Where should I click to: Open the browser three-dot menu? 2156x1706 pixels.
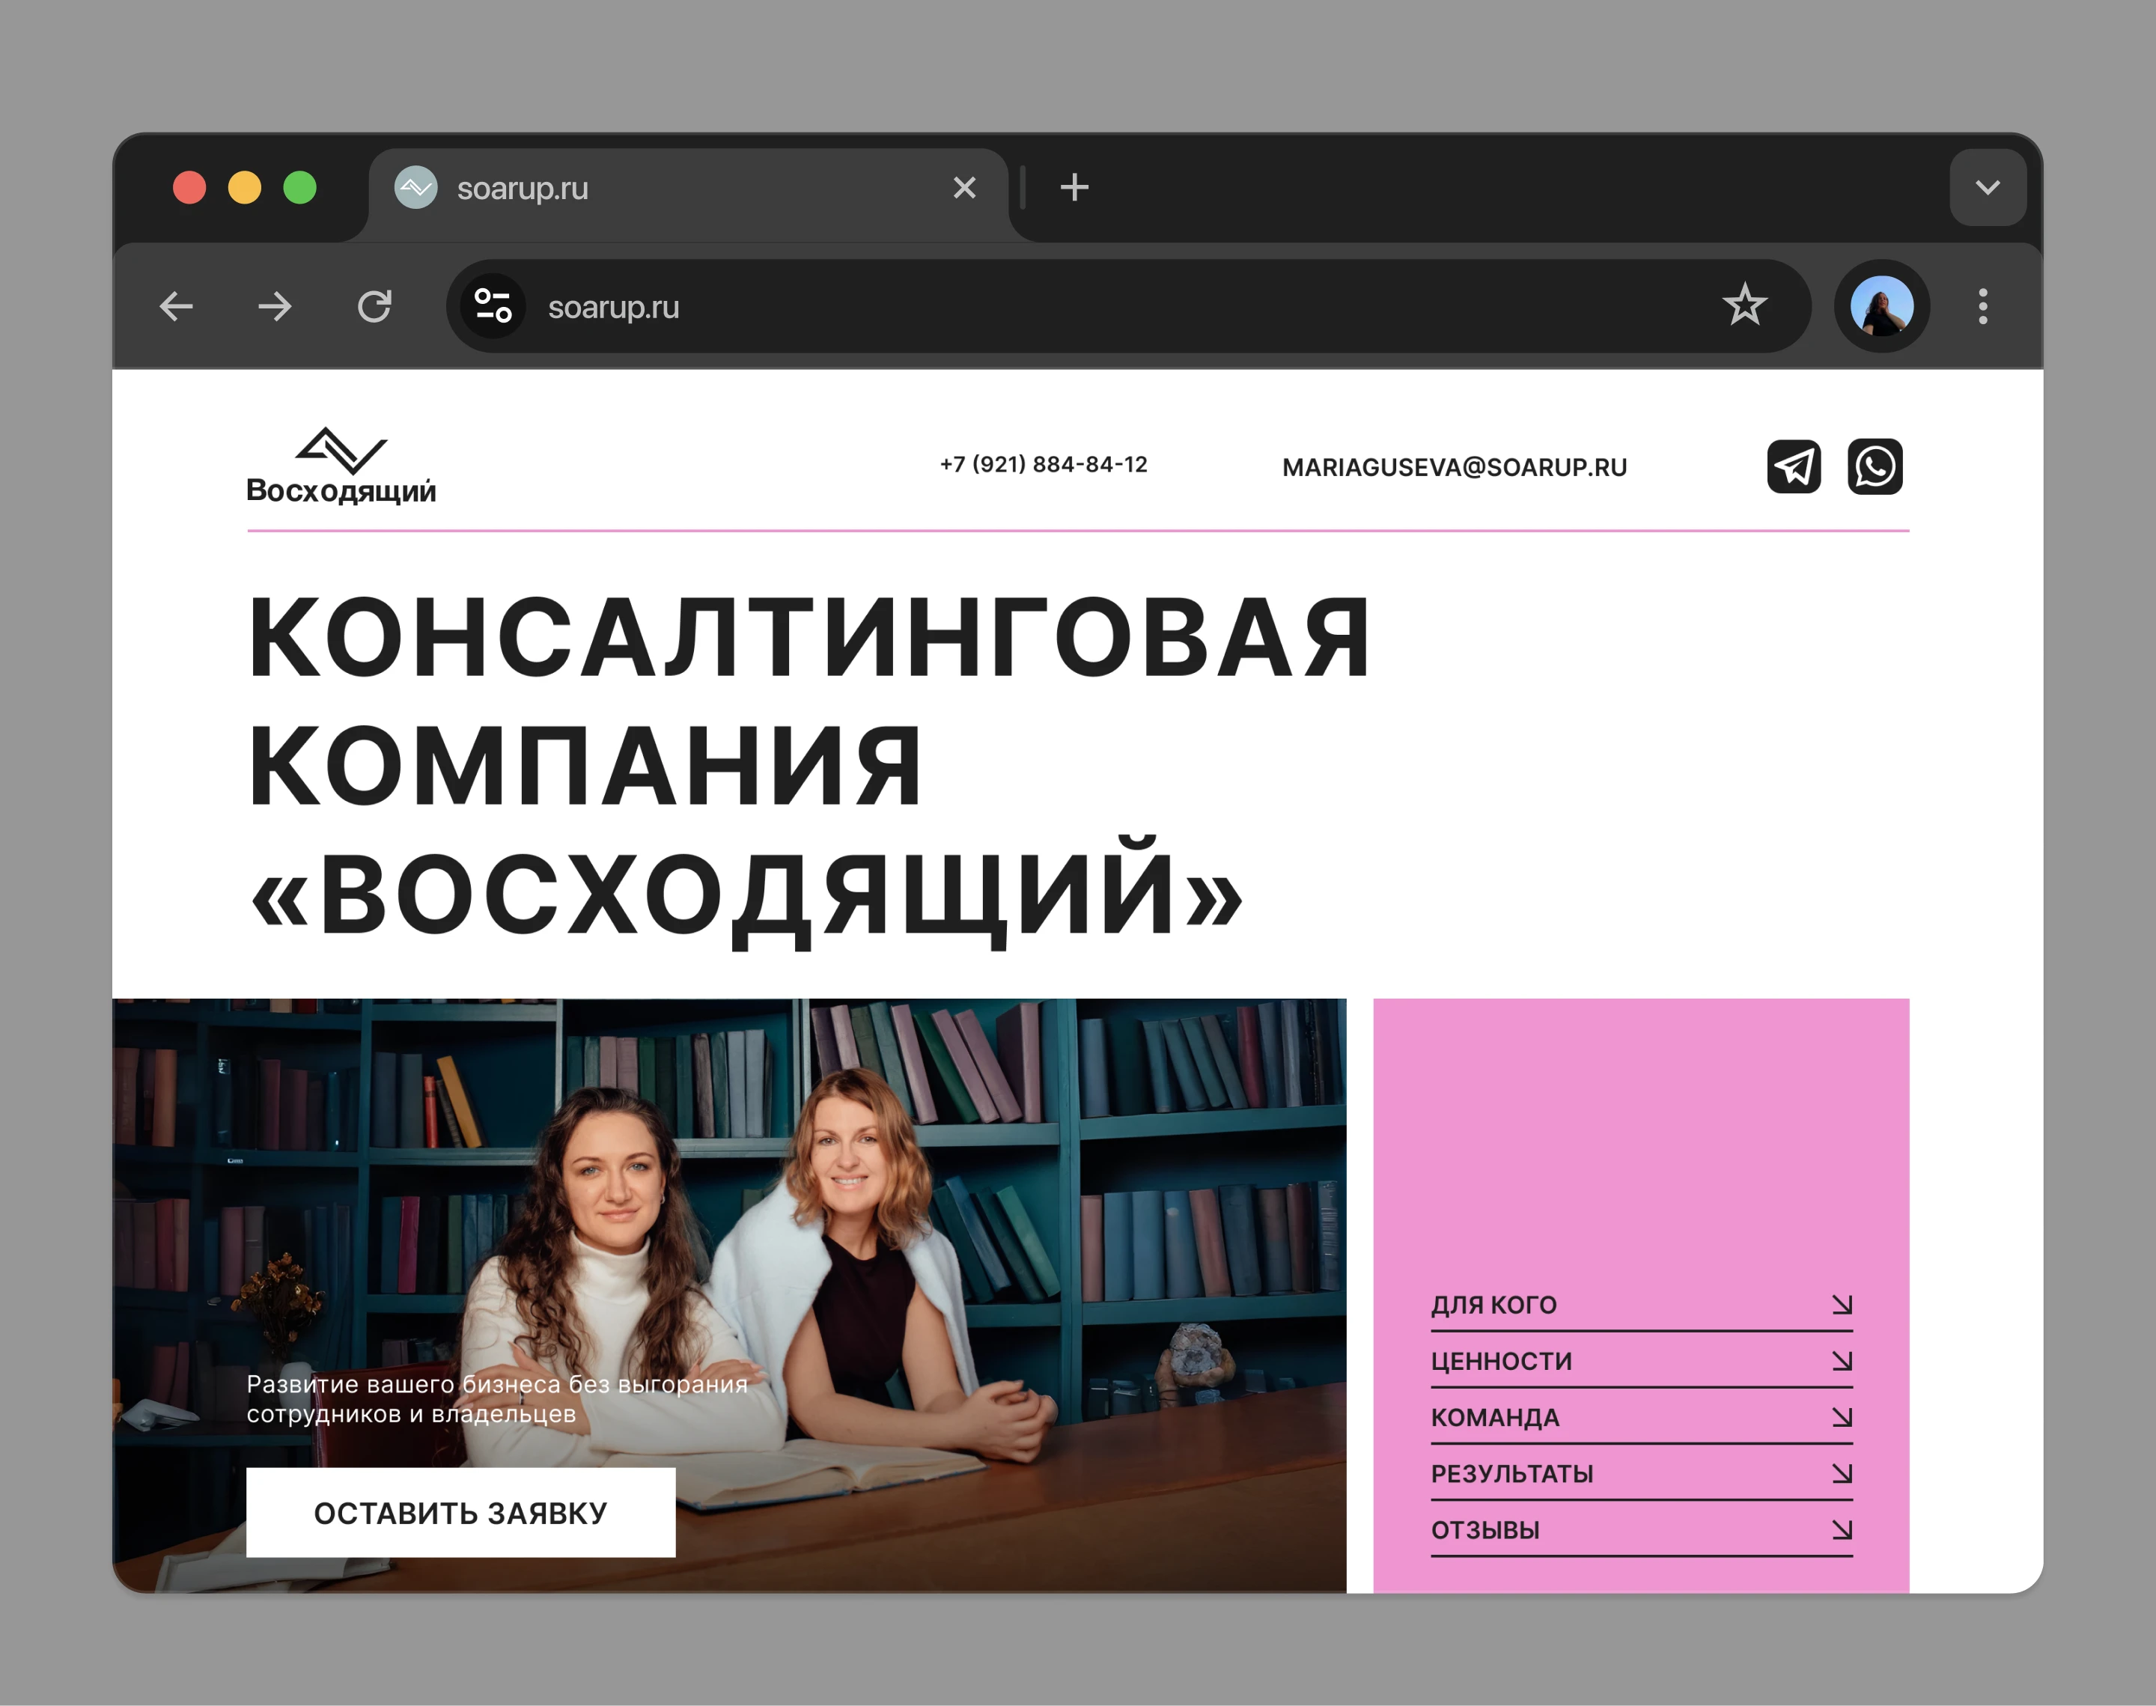1982,307
